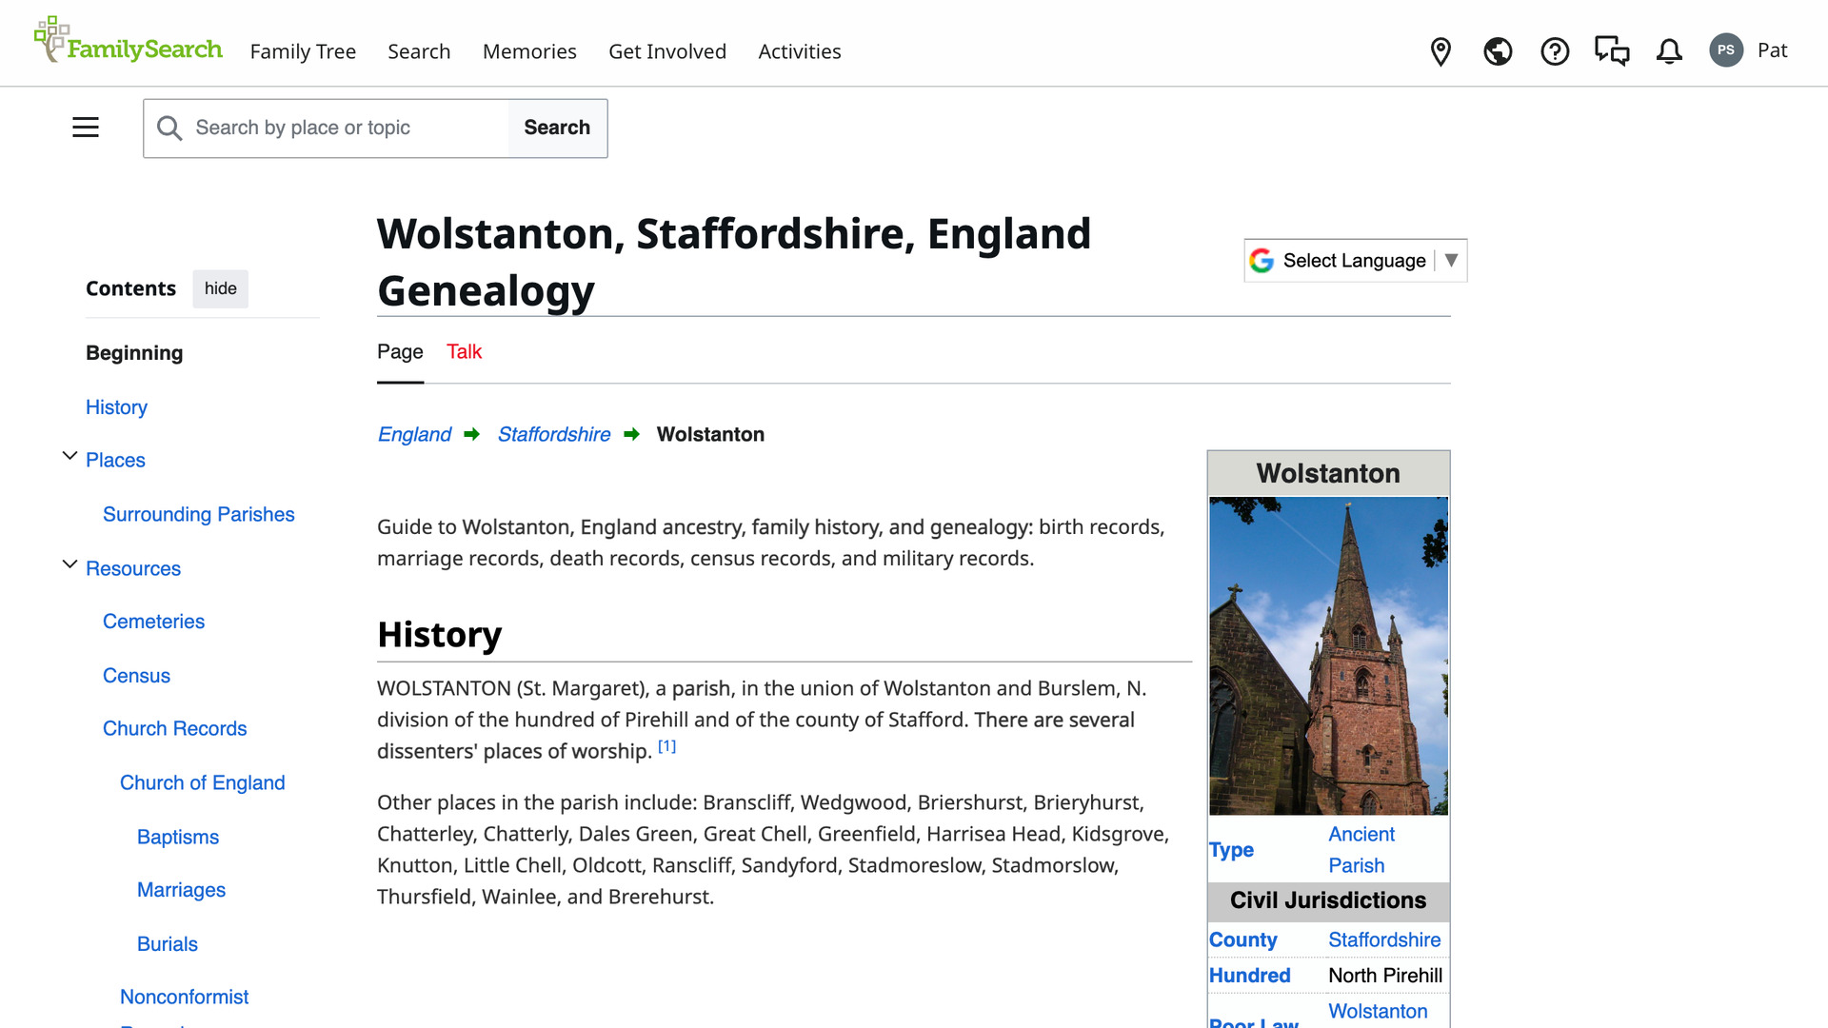Click the wiki Search button

(557, 128)
